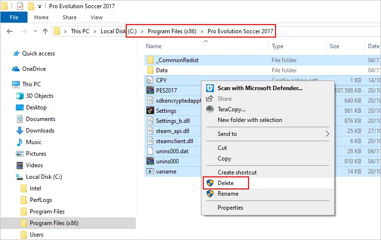Select the steam_api.dll file
381x240 pixels.
pos(172,131)
